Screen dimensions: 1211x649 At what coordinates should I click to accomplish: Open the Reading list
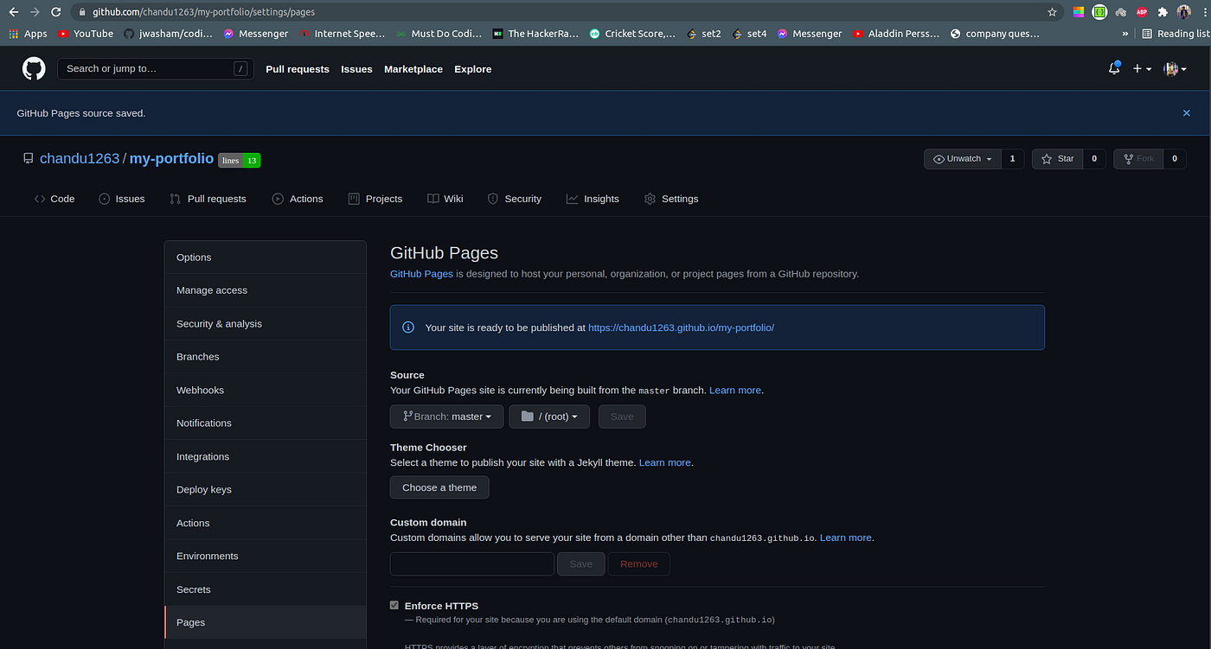pyautogui.click(x=1175, y=34)
